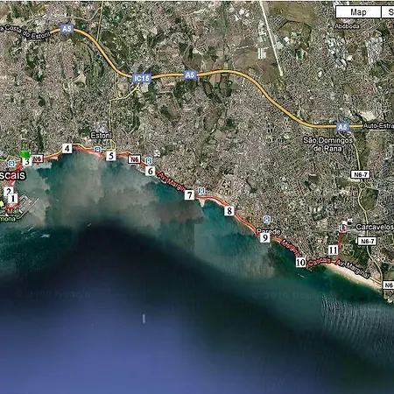This screenshot has height=394, width=394.
Task: Click the Estoril town label
Action: click(102, 136)
